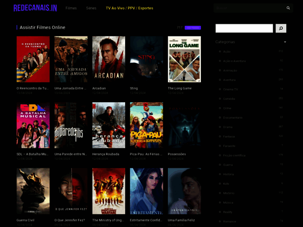Open O Reencontro da Turma poster
The height and width of the screenshot is (227, 303).
click(33, 59)
